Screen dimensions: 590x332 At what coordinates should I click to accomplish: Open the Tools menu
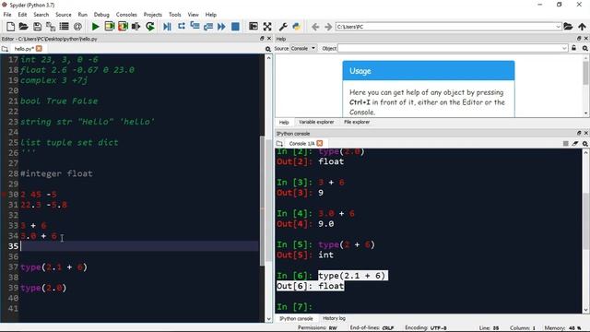point(174,15)
